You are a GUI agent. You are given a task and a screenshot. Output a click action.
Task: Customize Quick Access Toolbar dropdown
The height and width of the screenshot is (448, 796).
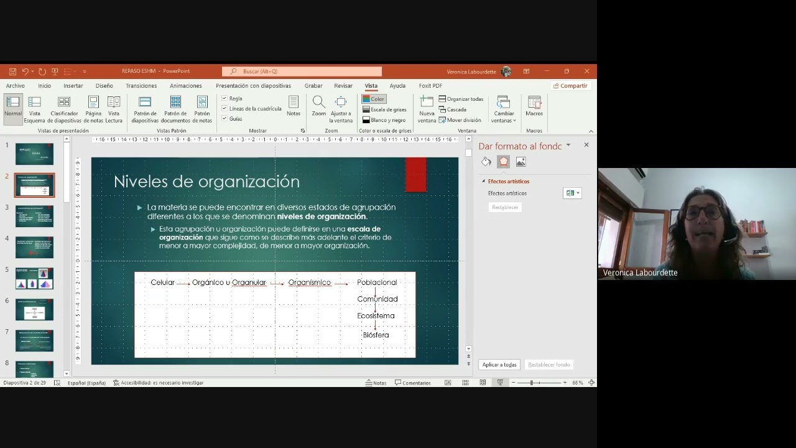point(85,72)
